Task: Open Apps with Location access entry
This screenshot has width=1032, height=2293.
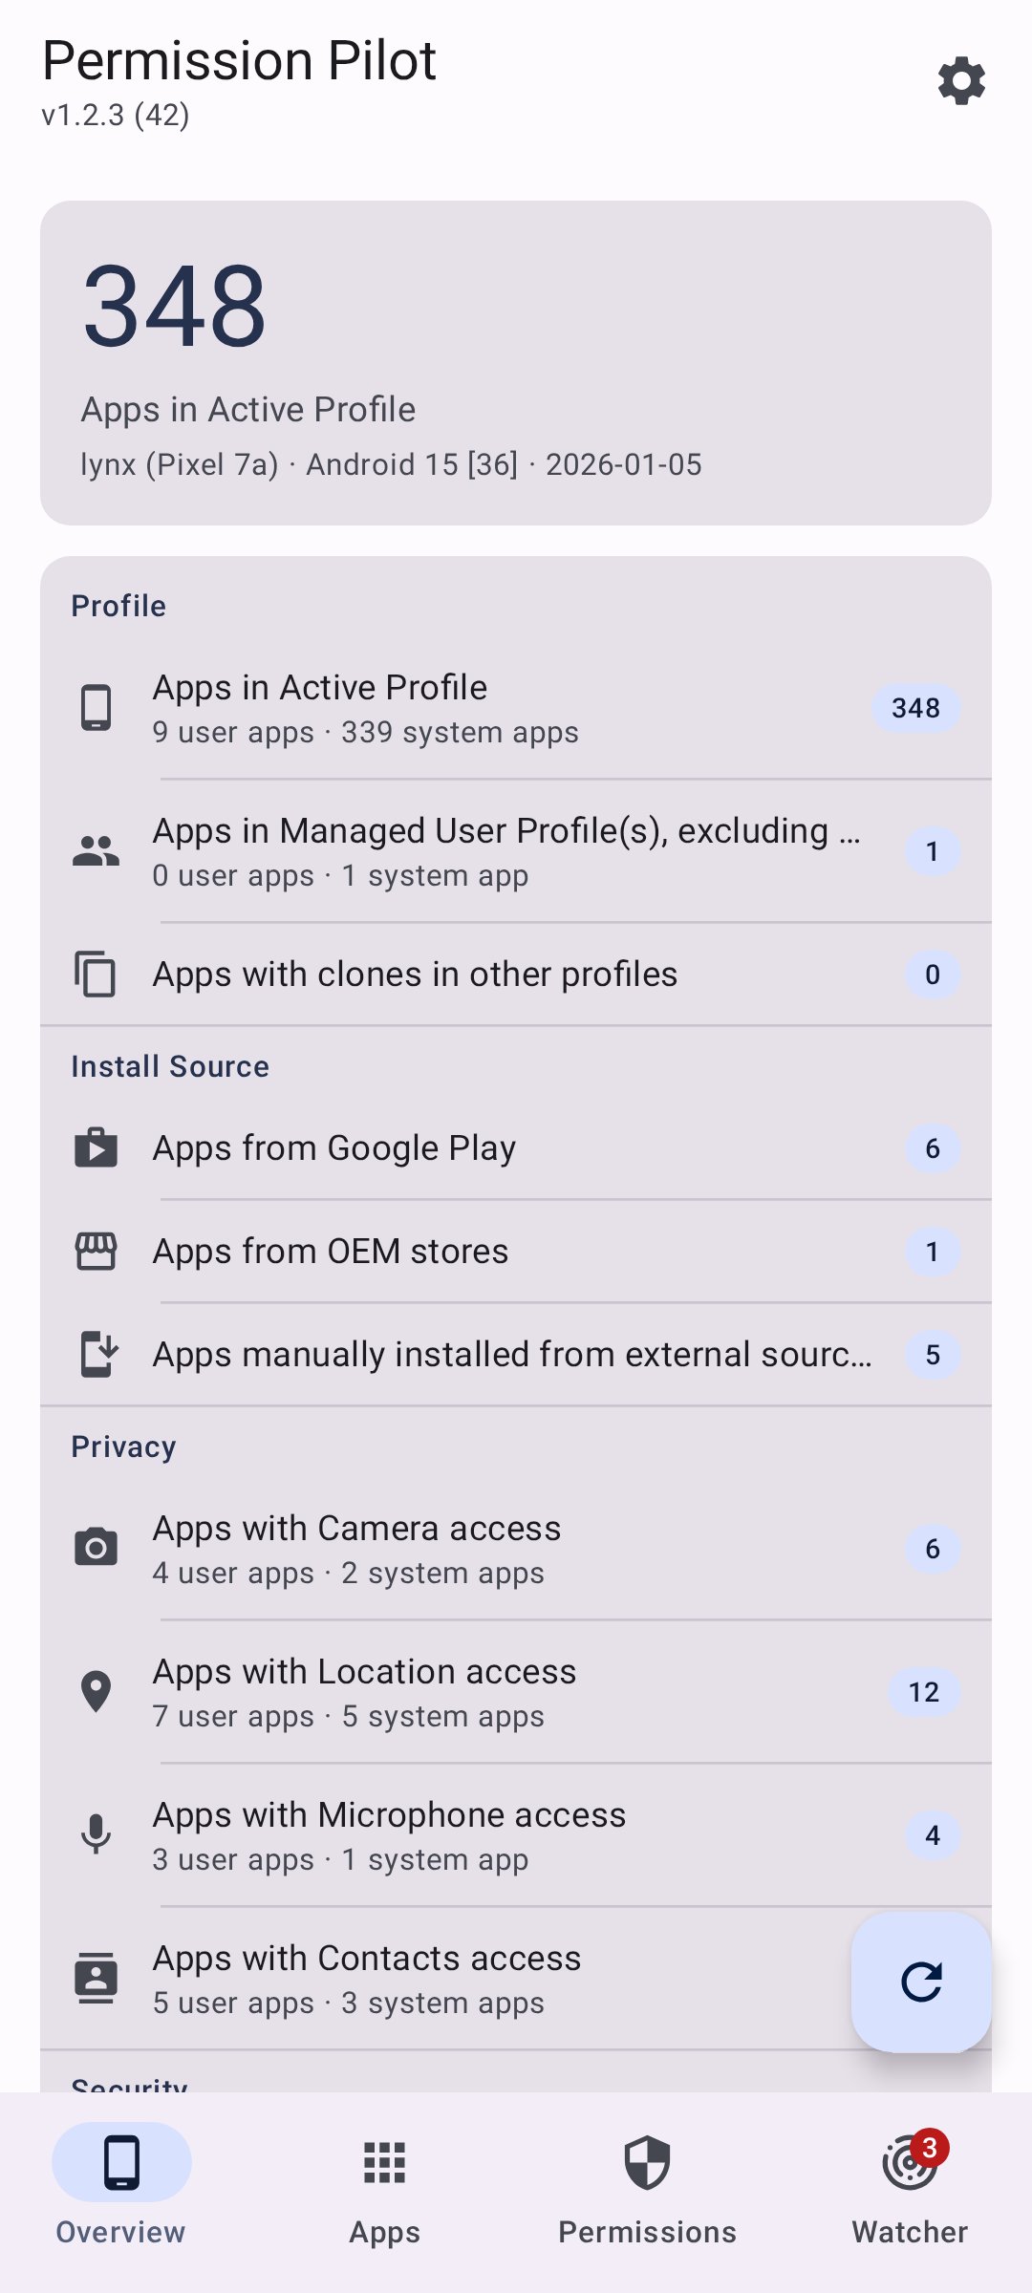Action: click(516, 1692)
